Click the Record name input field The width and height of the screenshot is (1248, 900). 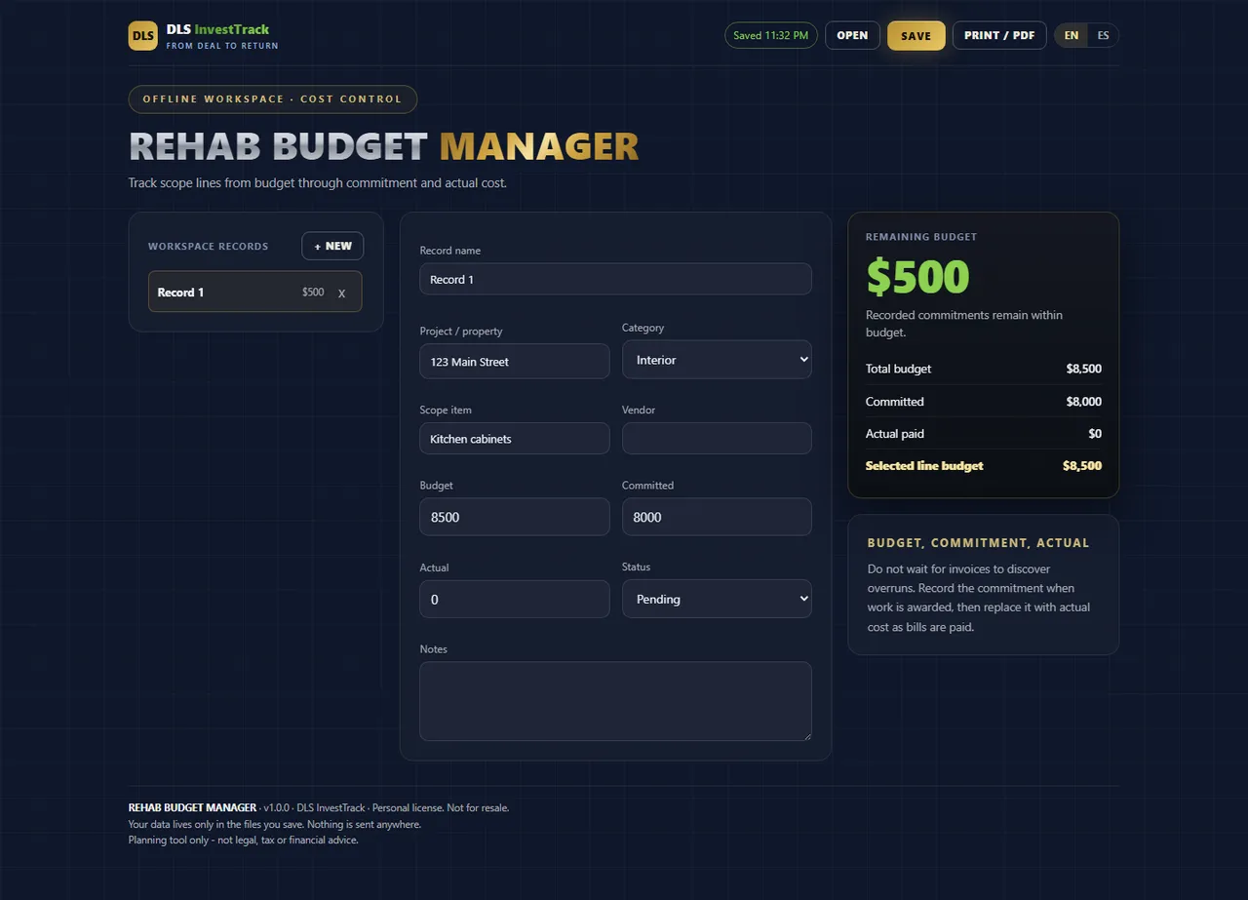pyautogui.click(x=615, y=279)
